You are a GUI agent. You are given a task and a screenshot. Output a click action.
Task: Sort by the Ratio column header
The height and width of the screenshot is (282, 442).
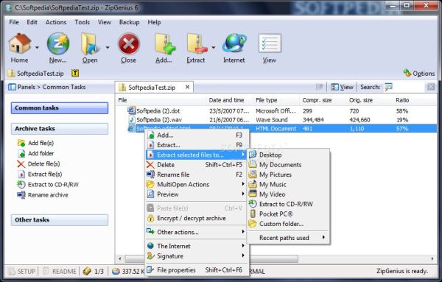(414, 100)
